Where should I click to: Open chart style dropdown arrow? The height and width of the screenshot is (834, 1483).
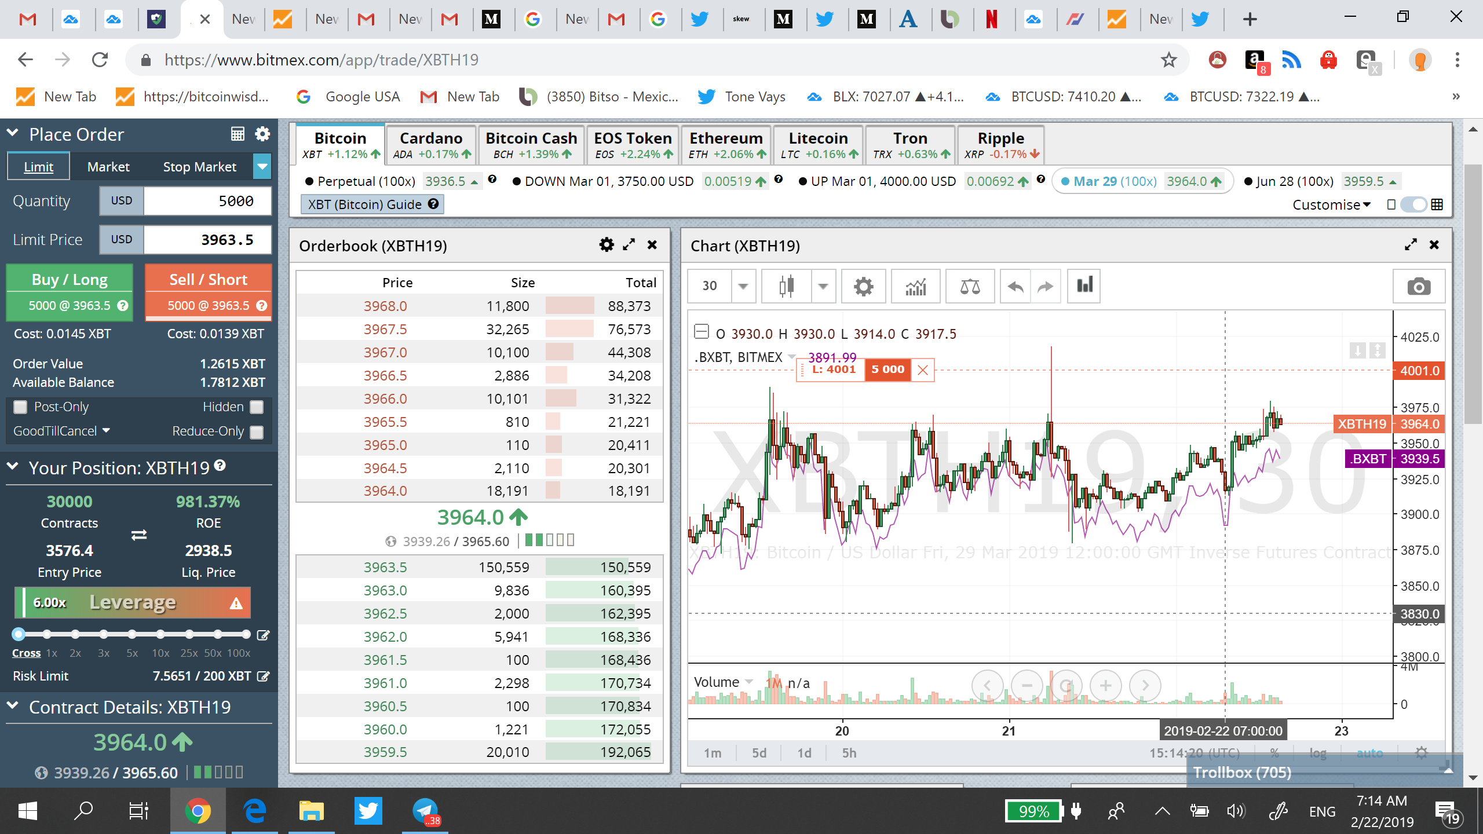click(x=823, y=286)
